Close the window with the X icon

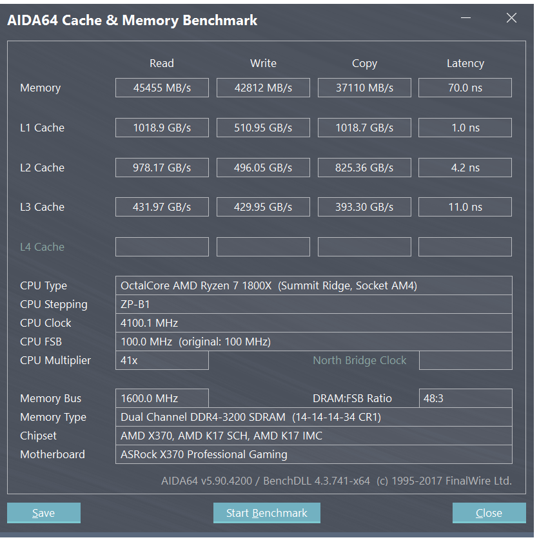(x=511, y=17)
